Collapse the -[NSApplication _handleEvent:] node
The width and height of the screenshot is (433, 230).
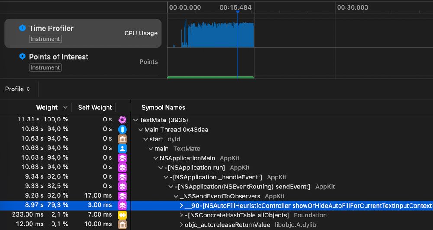pos(166,177)
